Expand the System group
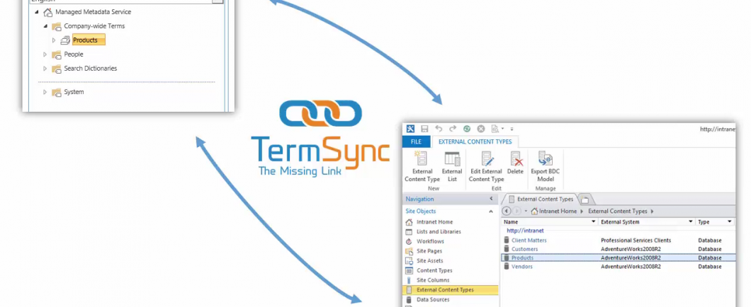 coord(45,92)
